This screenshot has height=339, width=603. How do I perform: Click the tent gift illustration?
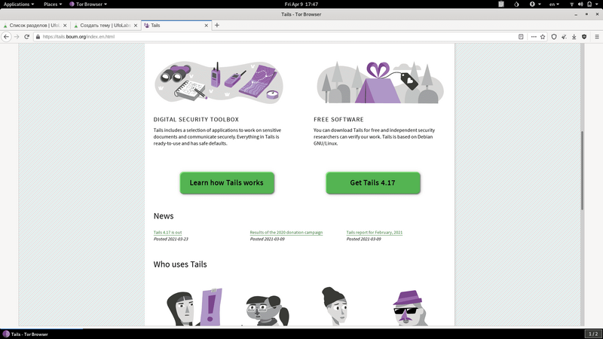click(380, 82)
